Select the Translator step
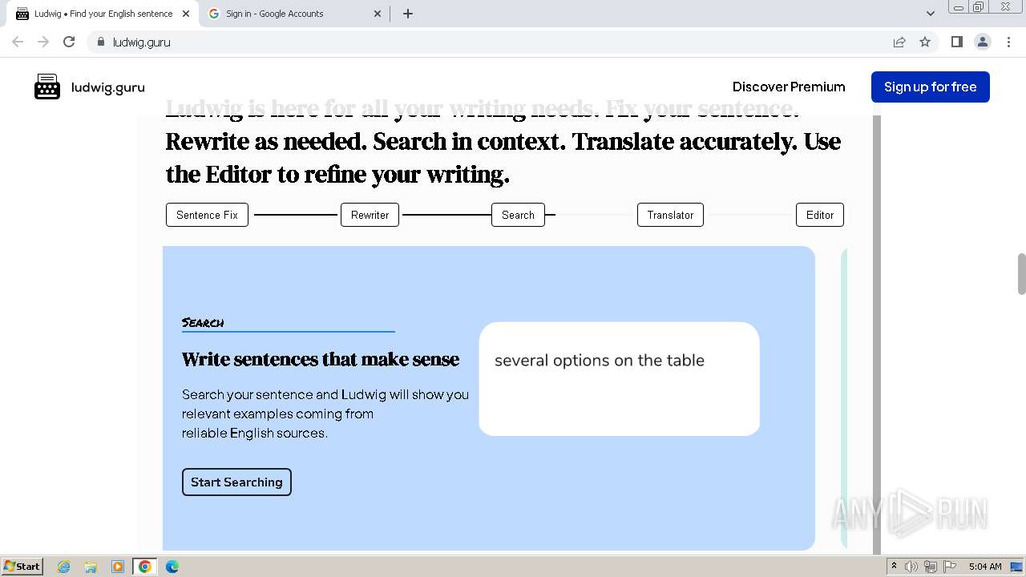Screen dimensions: 1026x577 [x=670, y=215]
